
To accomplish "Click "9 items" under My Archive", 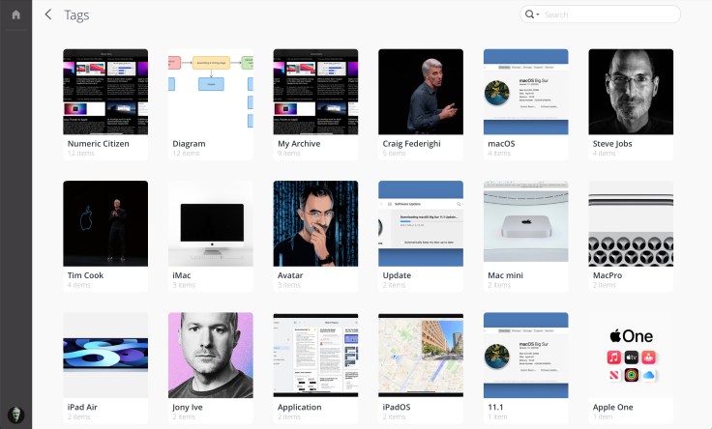I will tap(289, 154).
